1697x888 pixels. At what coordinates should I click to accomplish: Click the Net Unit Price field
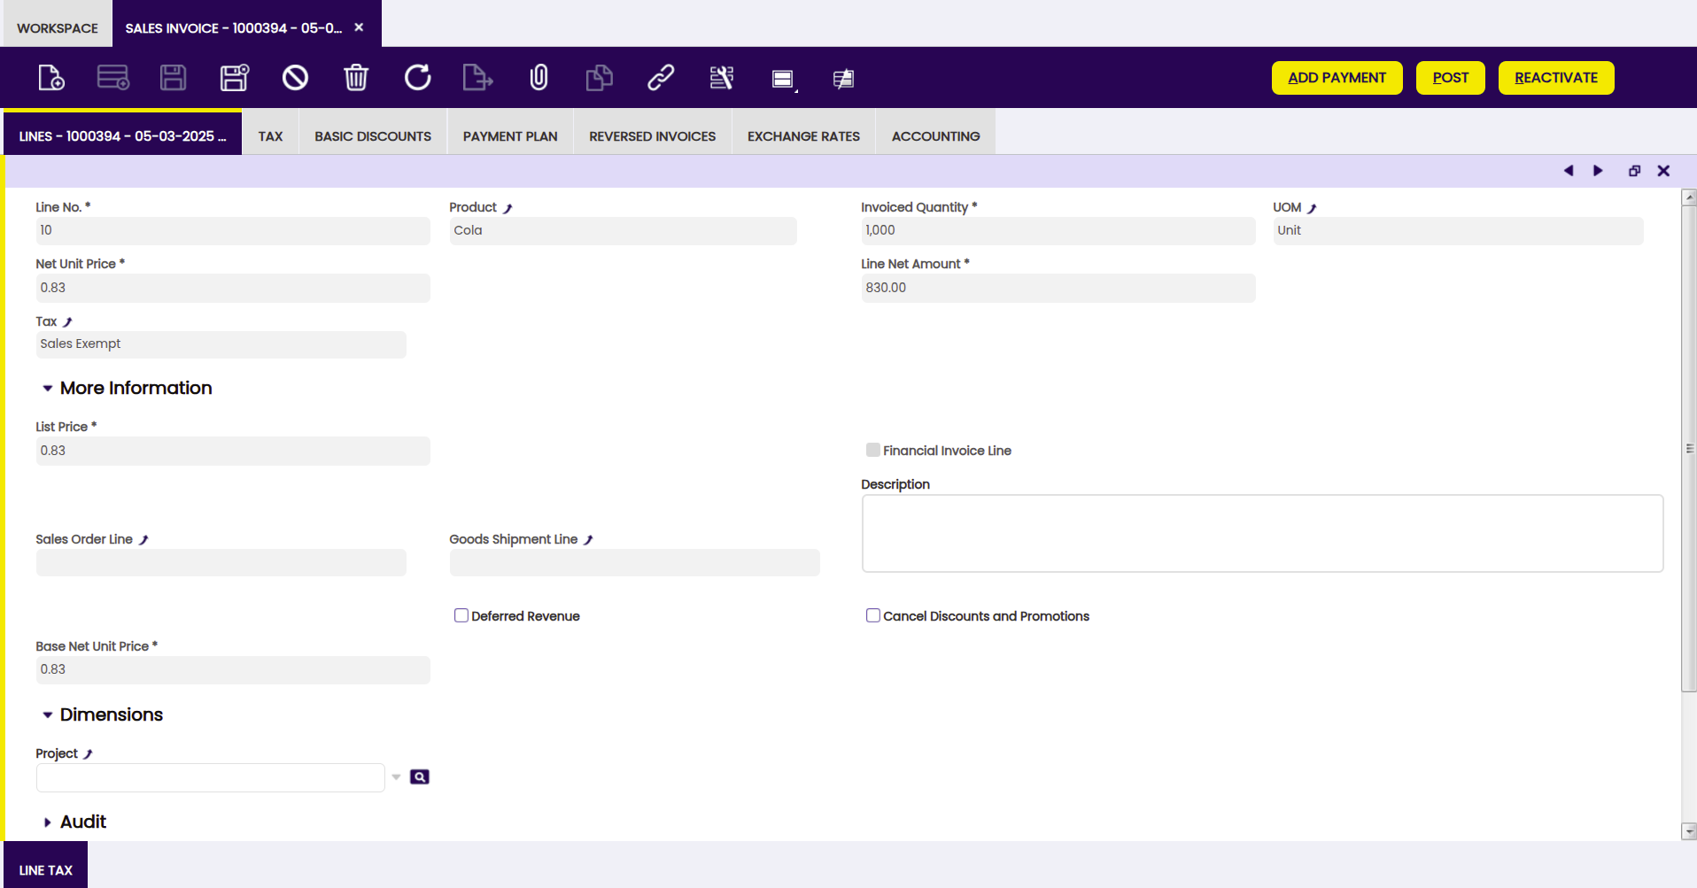coord(233,288)
